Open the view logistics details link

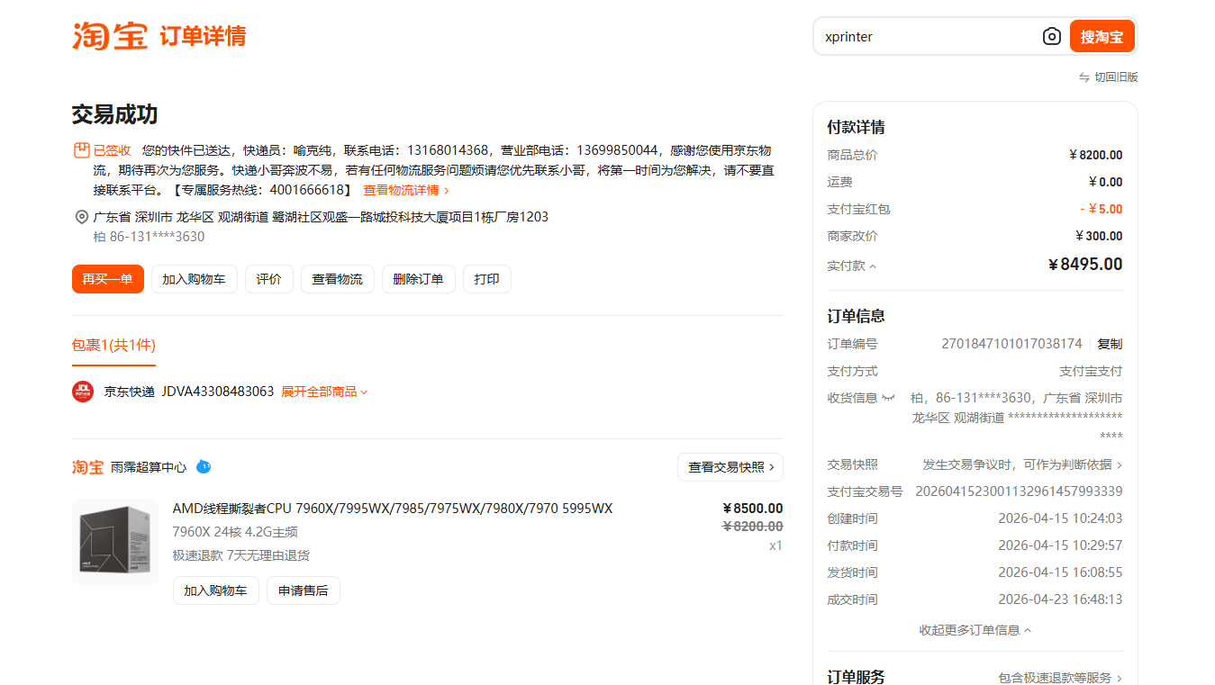405,190
